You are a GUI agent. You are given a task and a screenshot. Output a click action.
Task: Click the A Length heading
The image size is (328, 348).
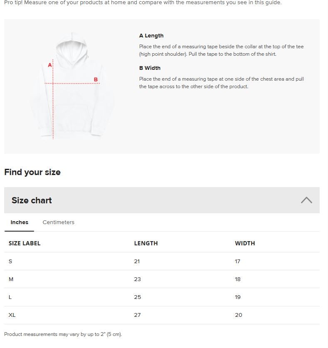[x=151, y=35]
